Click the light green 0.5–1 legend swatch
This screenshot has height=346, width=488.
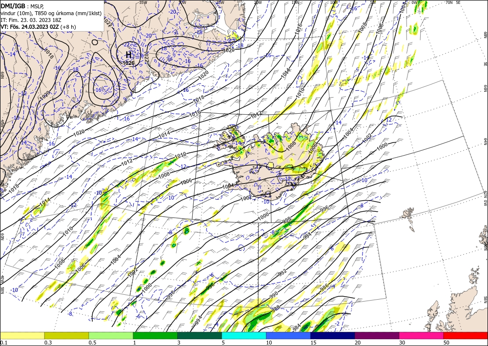(111, 335)
